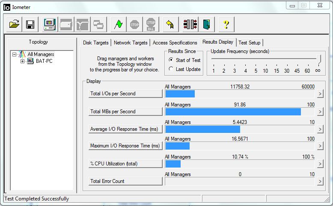Click the All Managers tree icon
Screen dimensions: 333x206
[22, 54]
